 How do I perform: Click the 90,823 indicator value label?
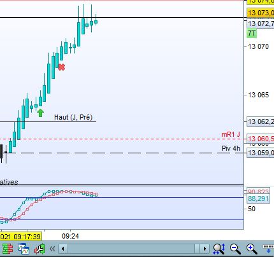point(258,191)
